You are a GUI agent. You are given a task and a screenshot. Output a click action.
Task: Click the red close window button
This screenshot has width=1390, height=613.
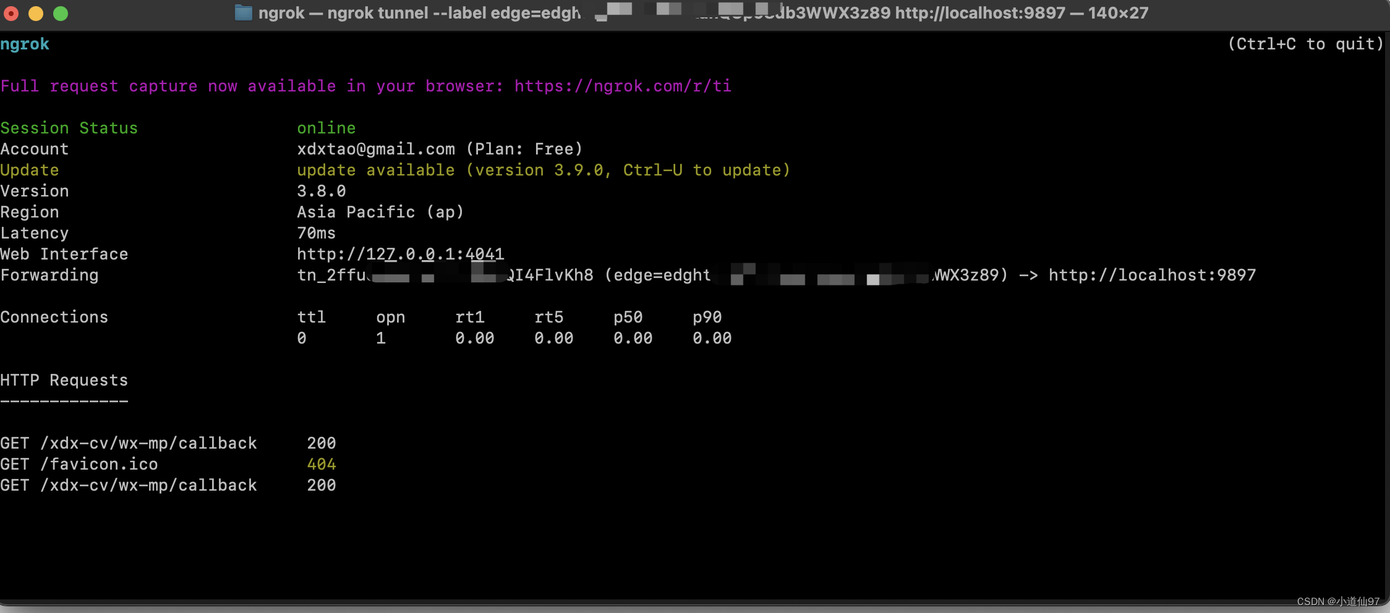pos(11,13)
